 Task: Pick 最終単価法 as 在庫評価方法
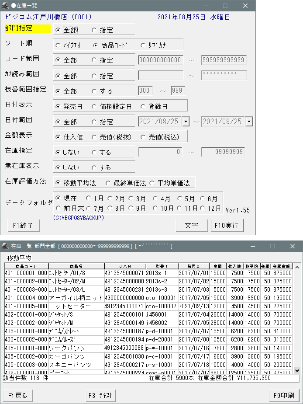[107, 183]
